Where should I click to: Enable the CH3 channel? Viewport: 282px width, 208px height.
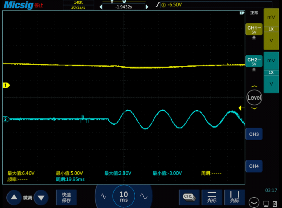point(254,134)
